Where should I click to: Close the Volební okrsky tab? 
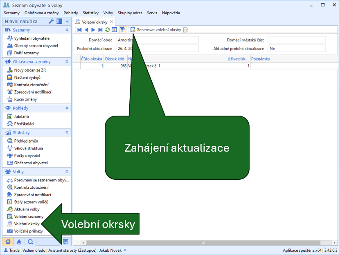[x=111, y=22]
